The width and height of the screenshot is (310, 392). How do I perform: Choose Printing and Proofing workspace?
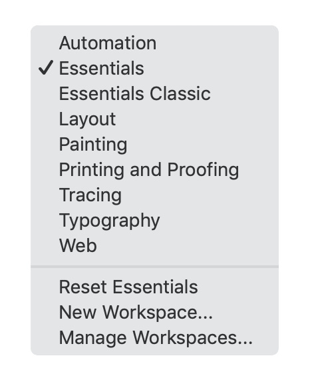click(x=154, y=169)
